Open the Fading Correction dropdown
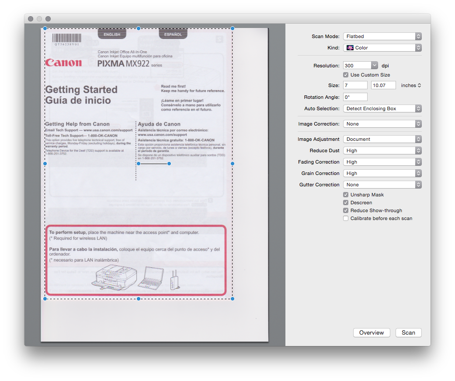The width and height of the screenshot is (455, 381). pyautogui.click(x=382, y=162)
